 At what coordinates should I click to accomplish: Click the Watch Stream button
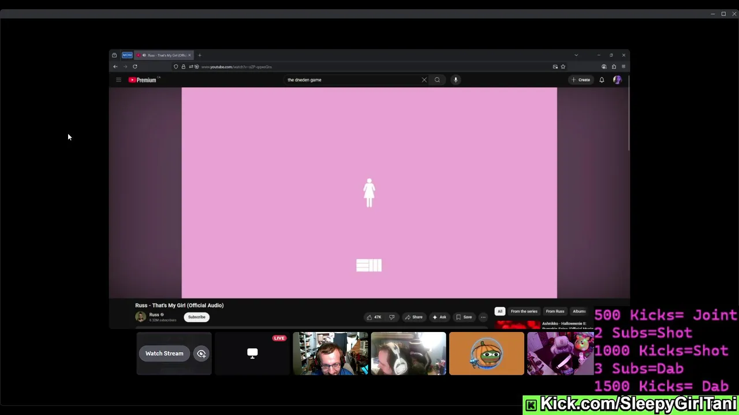click(x=164, y=353)
